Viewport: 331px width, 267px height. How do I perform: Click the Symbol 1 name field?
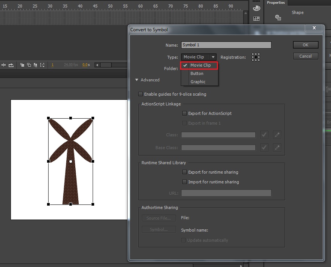click(x=226, y=45)
